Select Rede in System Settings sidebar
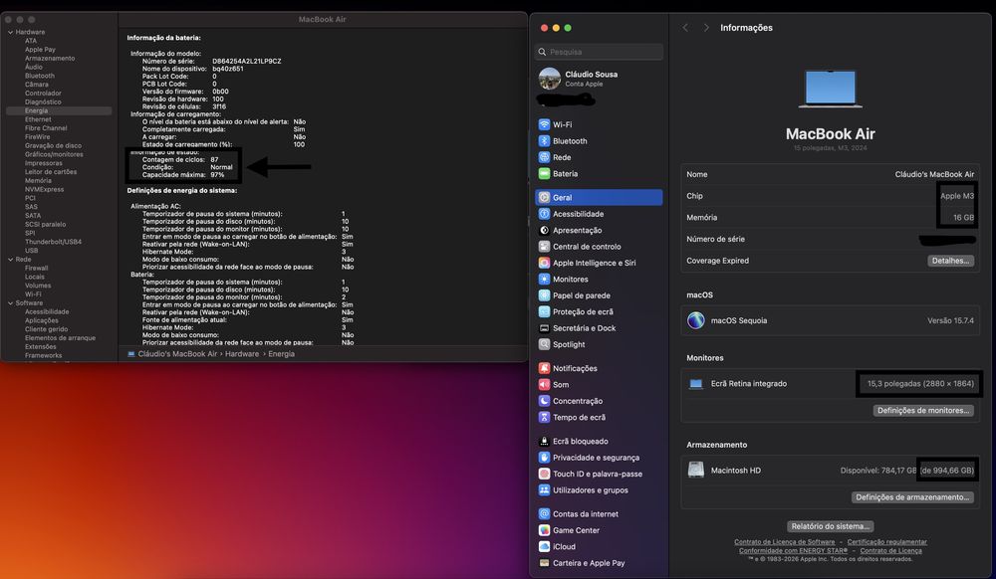Screen dimensions: 996x579 (599, 157)
